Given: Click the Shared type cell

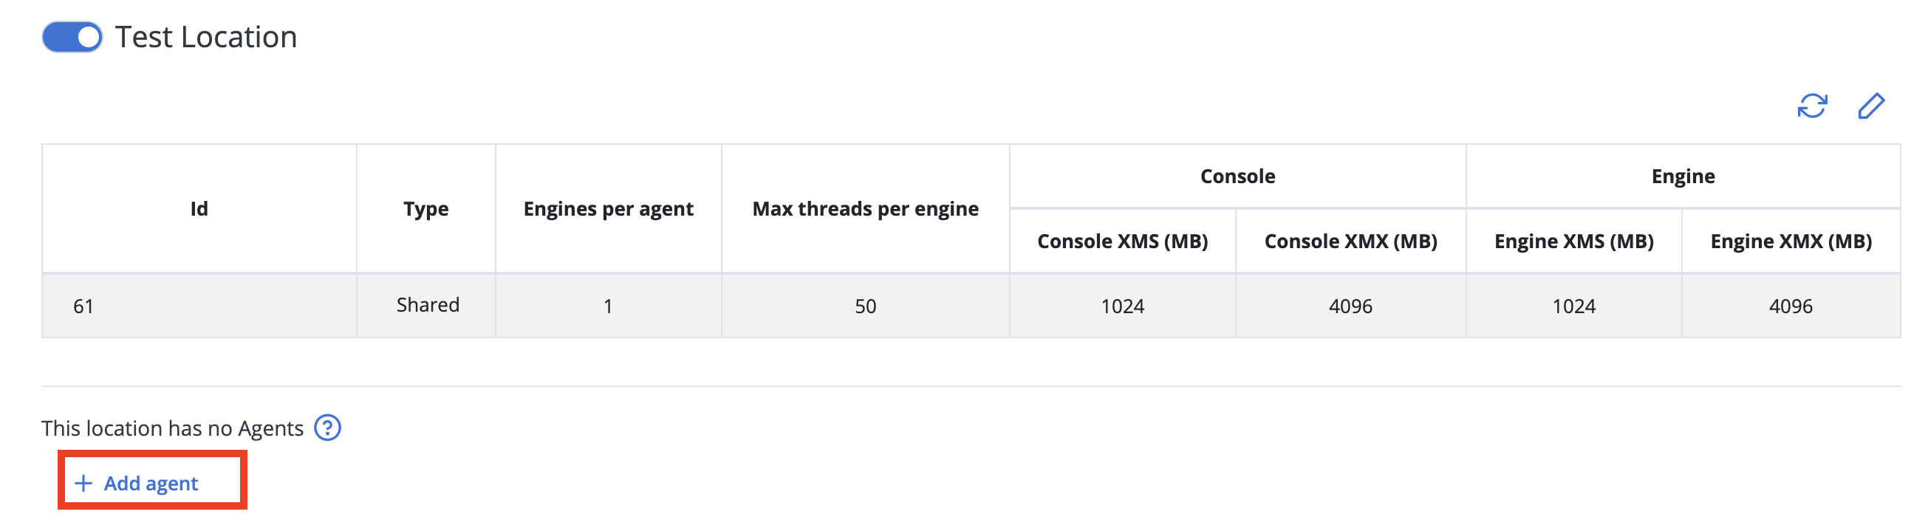Looking at the screenshot, I should click(428, 305).
